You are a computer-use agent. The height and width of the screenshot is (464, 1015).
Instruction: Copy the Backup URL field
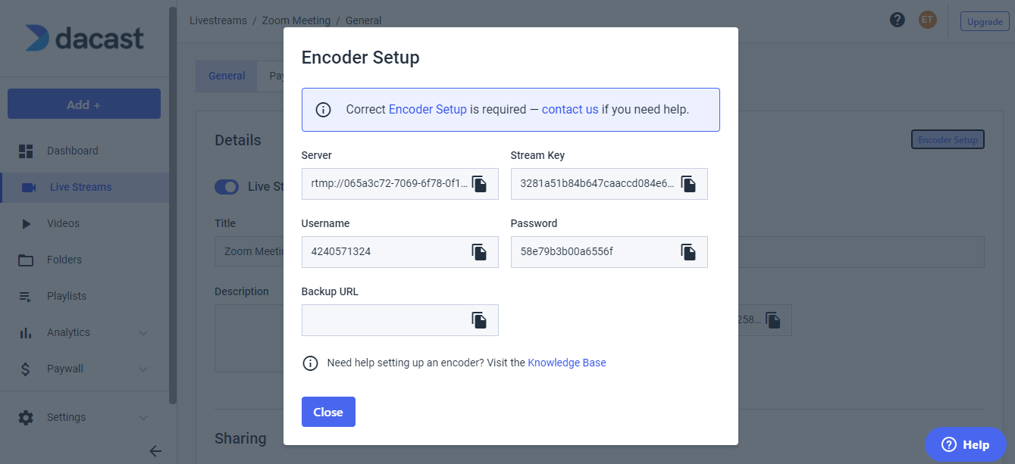coord(479,320)
